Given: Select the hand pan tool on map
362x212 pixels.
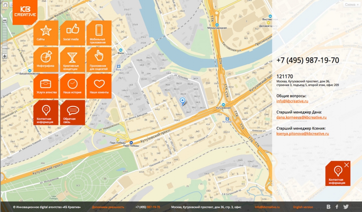Looking at the screenshot, I should point(5,4).
